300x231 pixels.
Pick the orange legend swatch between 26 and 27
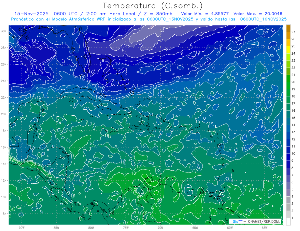tap(288, 35)
